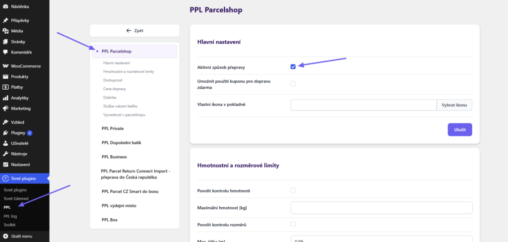
Task: Click the Nastavení settings icon
Action: (5, 165)
